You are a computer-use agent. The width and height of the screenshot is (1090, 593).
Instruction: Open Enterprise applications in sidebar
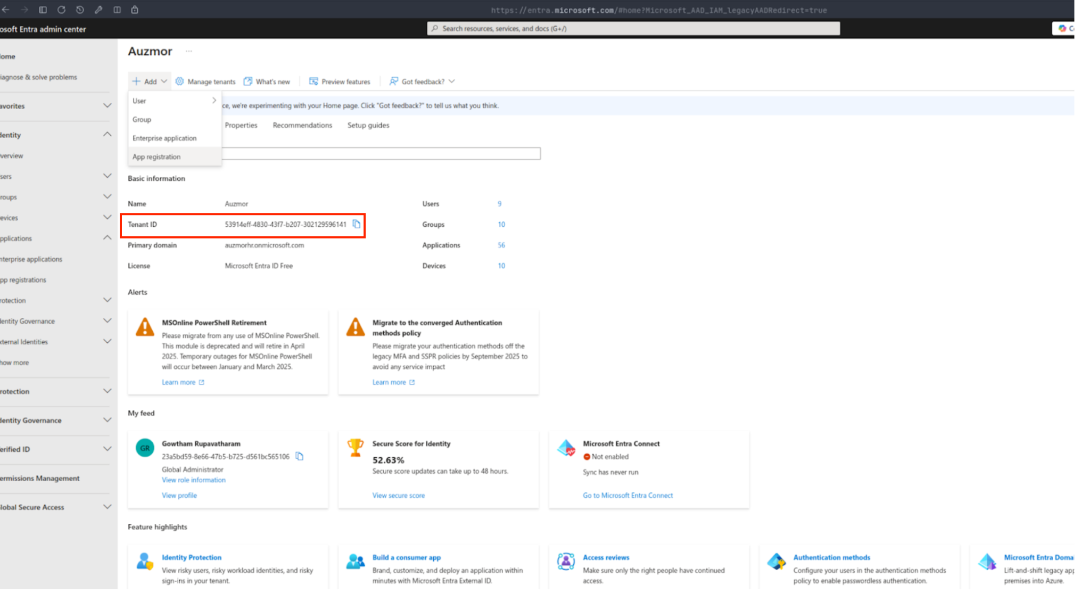coord(31,259)
